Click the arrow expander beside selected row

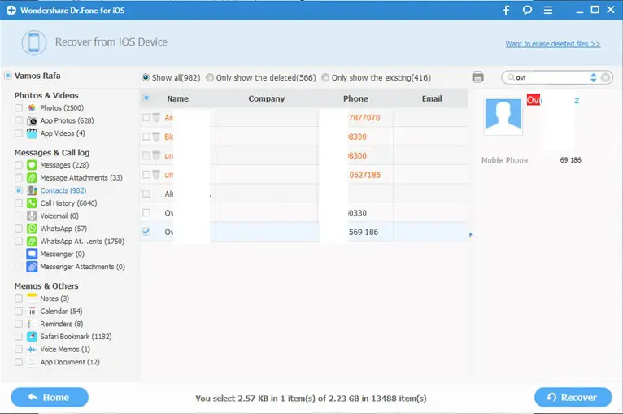point(470,234)
